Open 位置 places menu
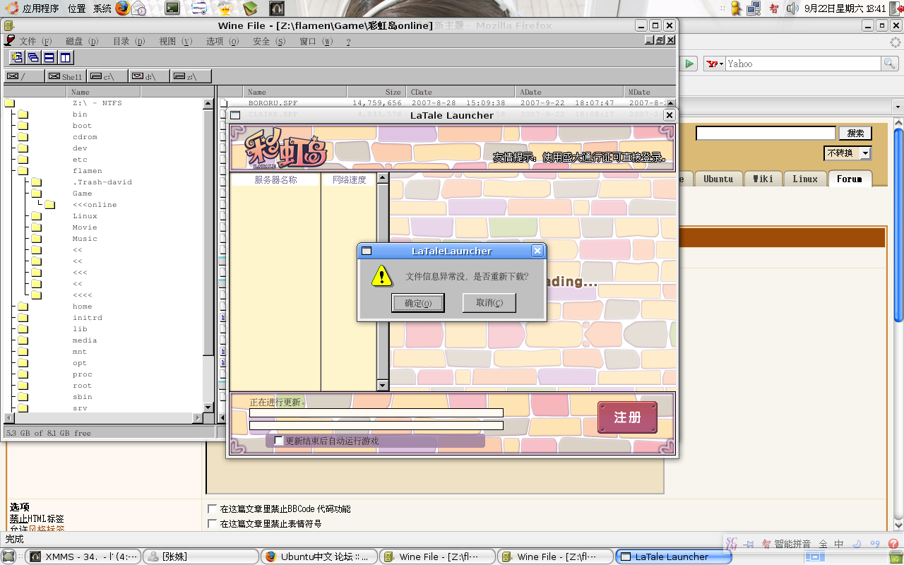 click(77, 8)
